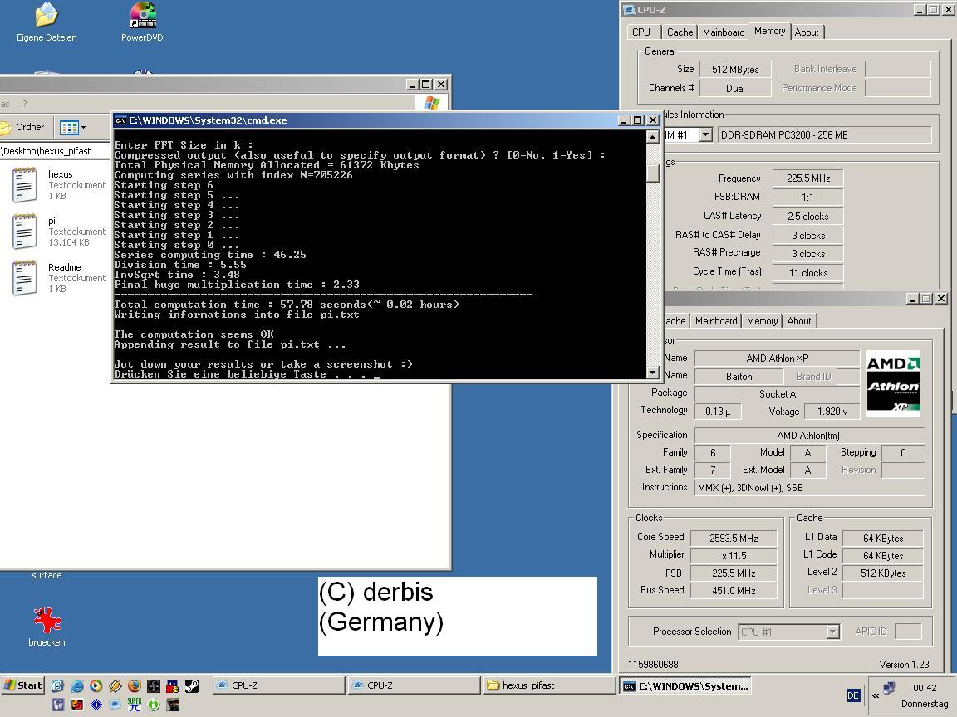Switch to hexus_pifast taskbar button
This screenshot has height=717, width=957.
550,685
